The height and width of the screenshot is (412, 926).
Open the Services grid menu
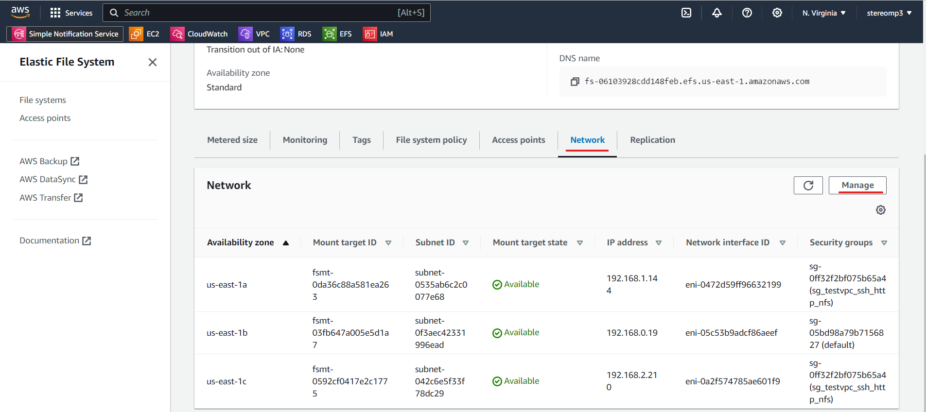[x=71, y=13]
